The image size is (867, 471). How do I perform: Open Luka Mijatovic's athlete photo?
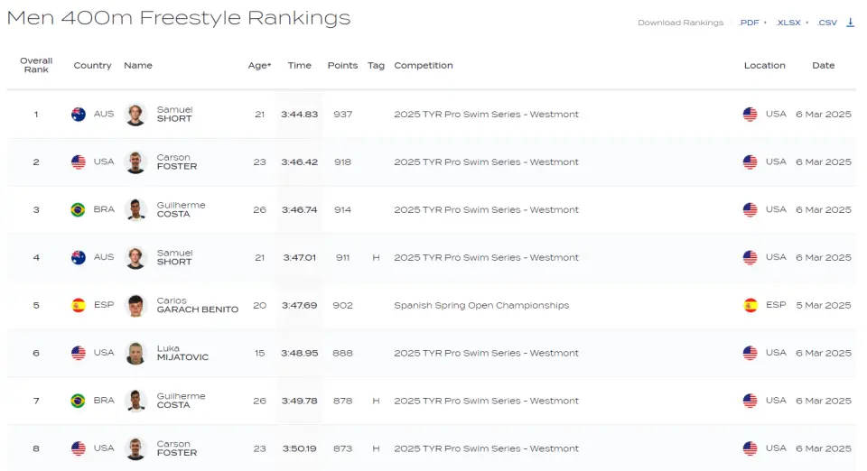(x=135, y=353)
